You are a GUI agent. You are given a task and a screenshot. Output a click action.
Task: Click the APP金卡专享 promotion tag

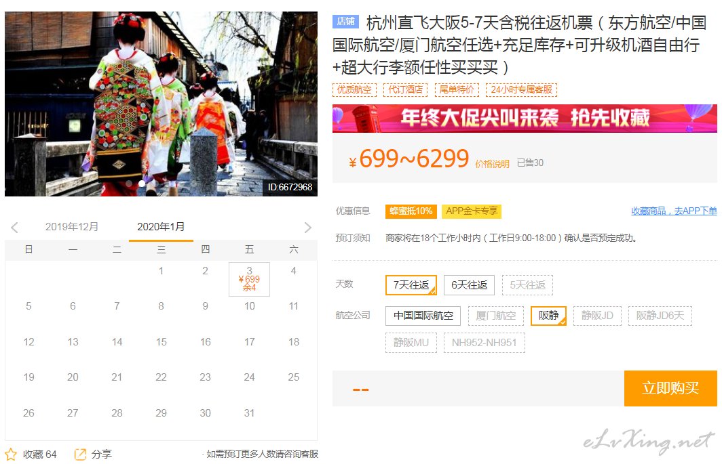coord(472,211)
